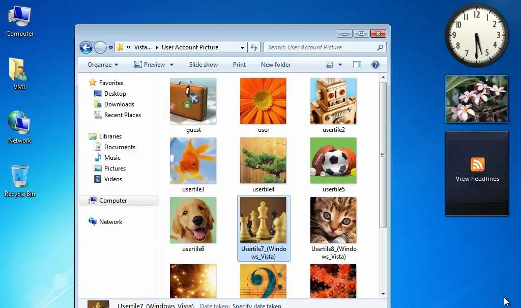Start the Slide show
Screen dimensions: 521x308
[x=204, y=65]
